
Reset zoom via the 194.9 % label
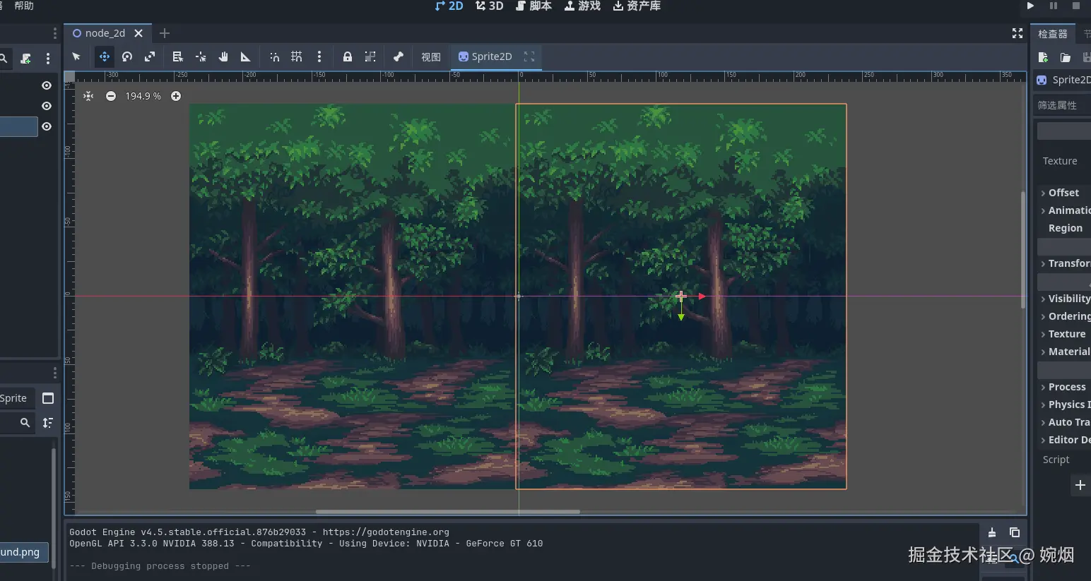[143, 96]
